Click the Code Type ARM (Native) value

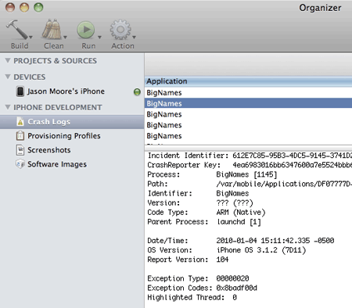click(241, 213)
